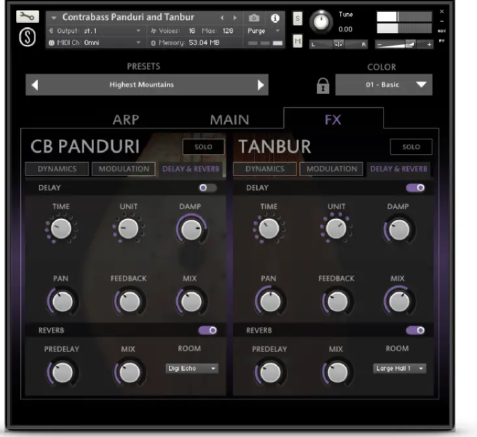
Task: Click the Soundiron S logo
Action: 27,38
